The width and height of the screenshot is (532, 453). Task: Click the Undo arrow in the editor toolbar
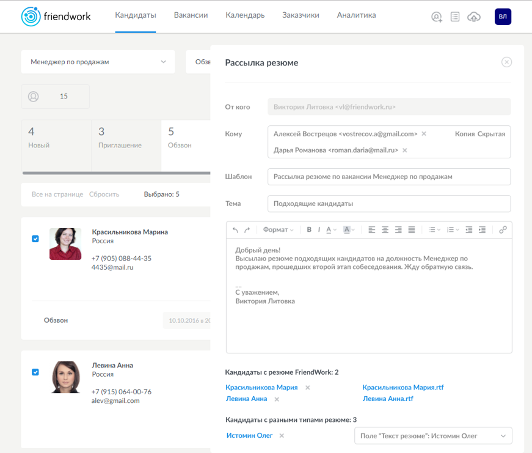coord(235,230)
